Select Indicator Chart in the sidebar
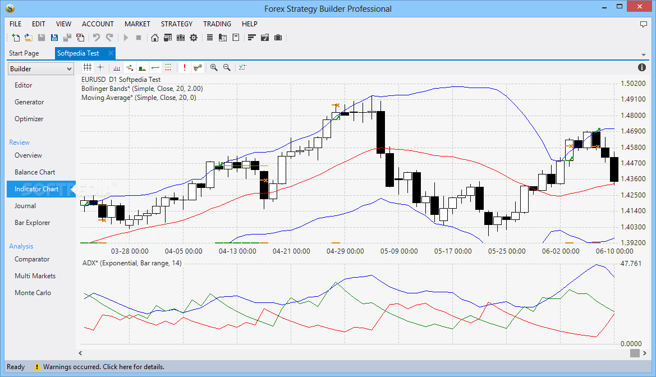Screen dimensions: 656x377 coord(41,189)
